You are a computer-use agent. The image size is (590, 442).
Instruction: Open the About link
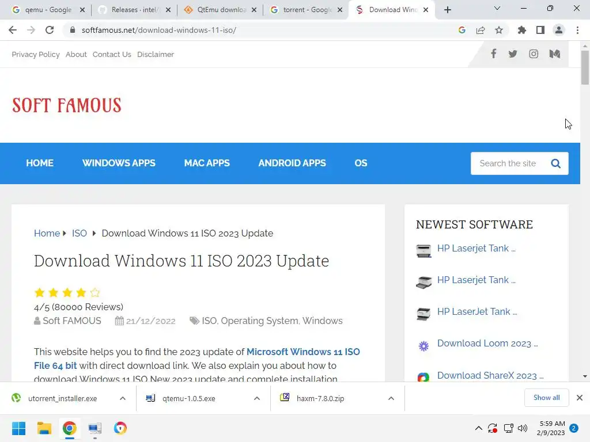point(76,55)
